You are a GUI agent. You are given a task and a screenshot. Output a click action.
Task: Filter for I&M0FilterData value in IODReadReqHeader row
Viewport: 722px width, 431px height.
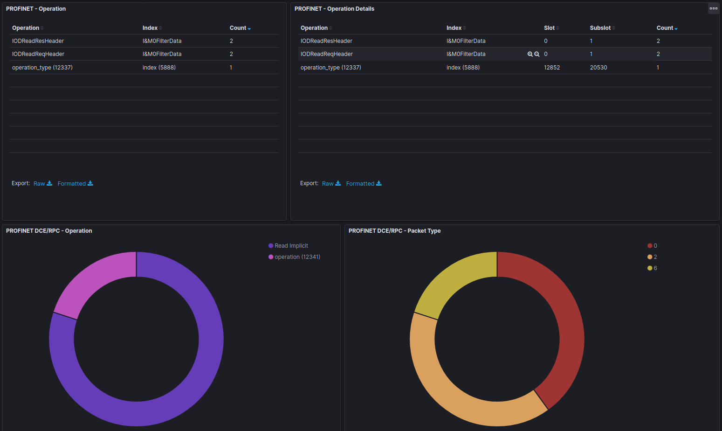pos(530,54)
